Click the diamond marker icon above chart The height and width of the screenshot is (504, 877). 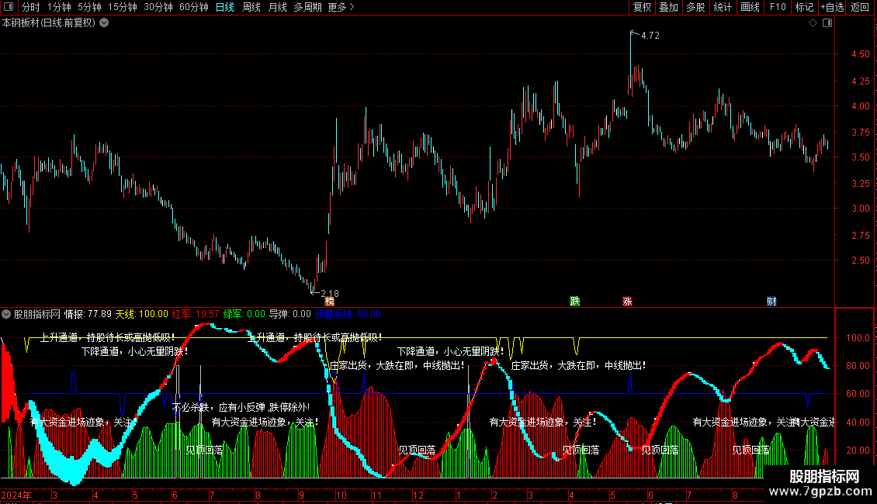tap(813, 23)
